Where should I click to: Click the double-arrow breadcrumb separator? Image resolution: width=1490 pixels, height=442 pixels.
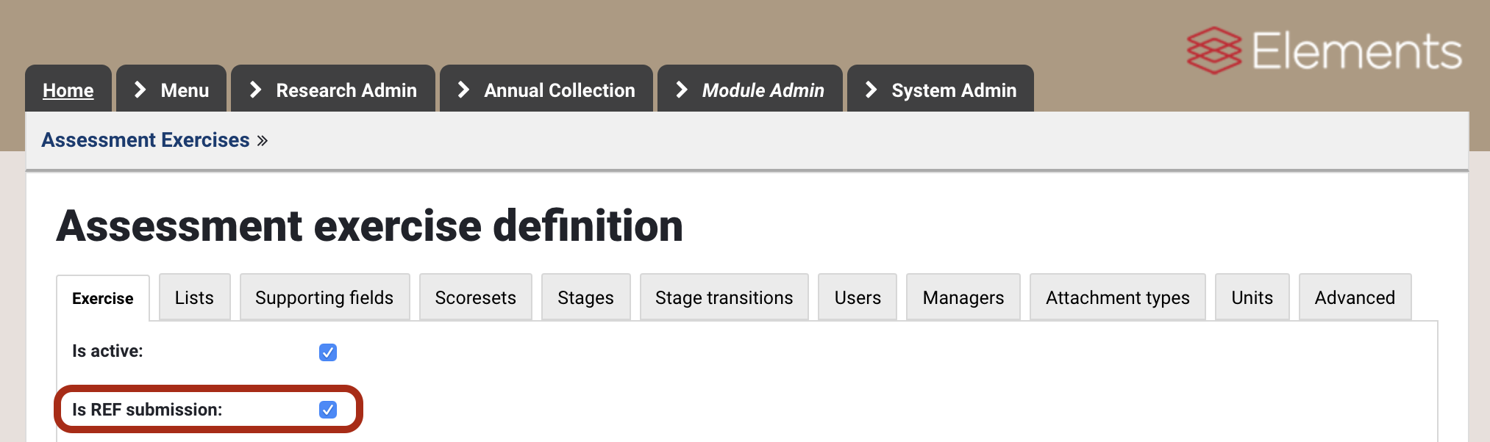click(263, 141)
